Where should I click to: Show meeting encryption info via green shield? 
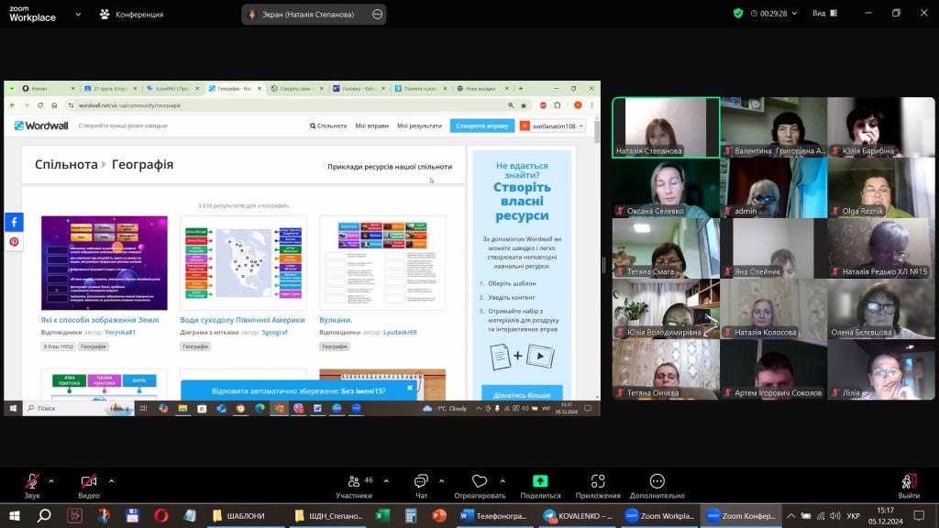[738, 13]
